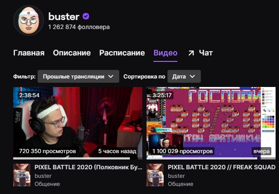The image size is (279, 194).
Task: Switch to the Описание tab
Action: click(72, 53)
